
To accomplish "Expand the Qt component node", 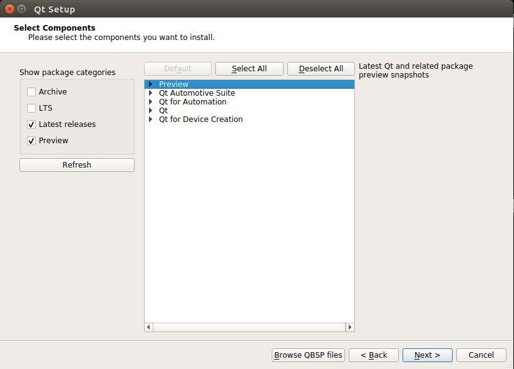I will pos(150,111).
